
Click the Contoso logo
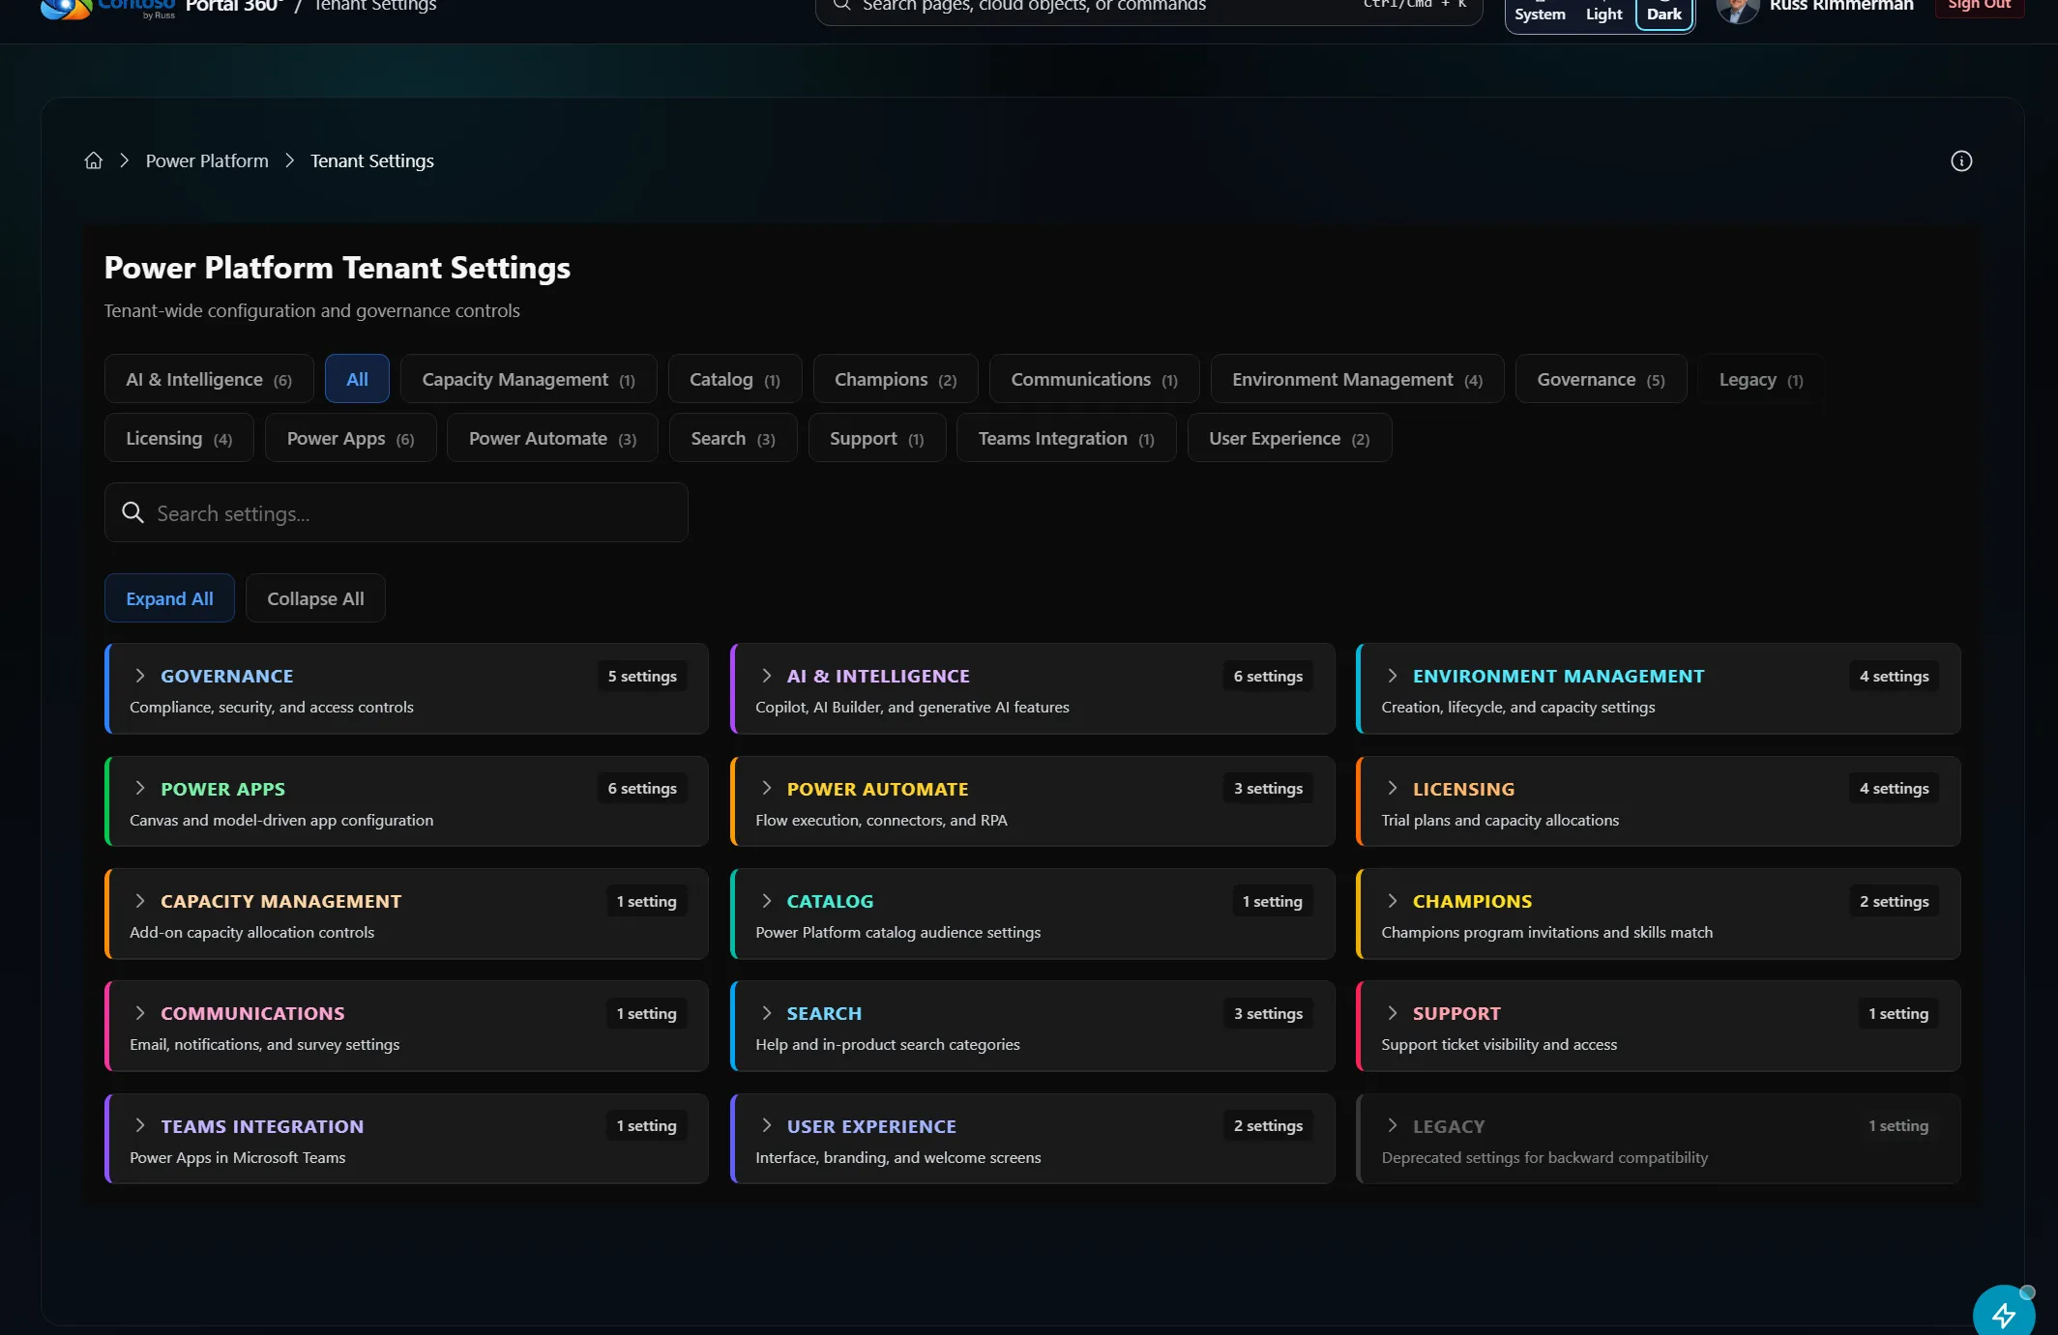tap(106, 8)
